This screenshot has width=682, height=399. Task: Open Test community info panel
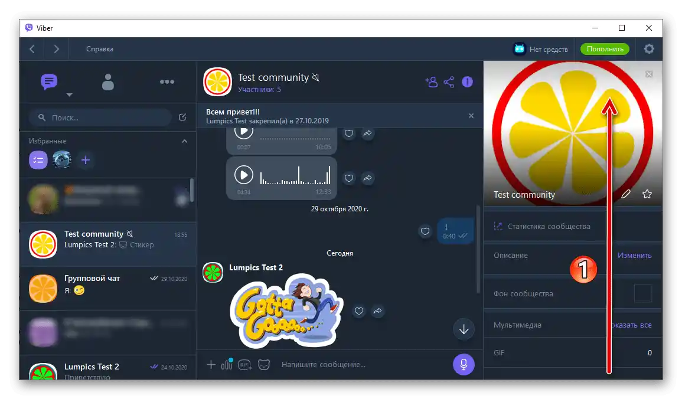tap(467, 81)
